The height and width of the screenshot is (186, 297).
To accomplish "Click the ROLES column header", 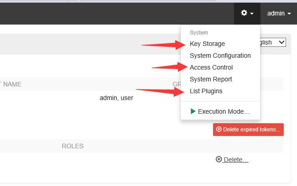I will click(73, 146).
